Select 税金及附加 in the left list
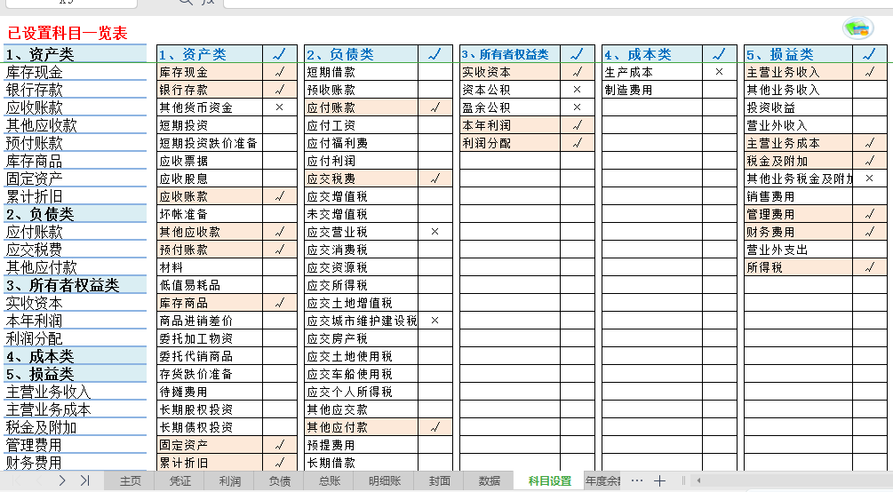Viewport: 893px width, 492px height. pyautogui.click(x=76, y=427)
